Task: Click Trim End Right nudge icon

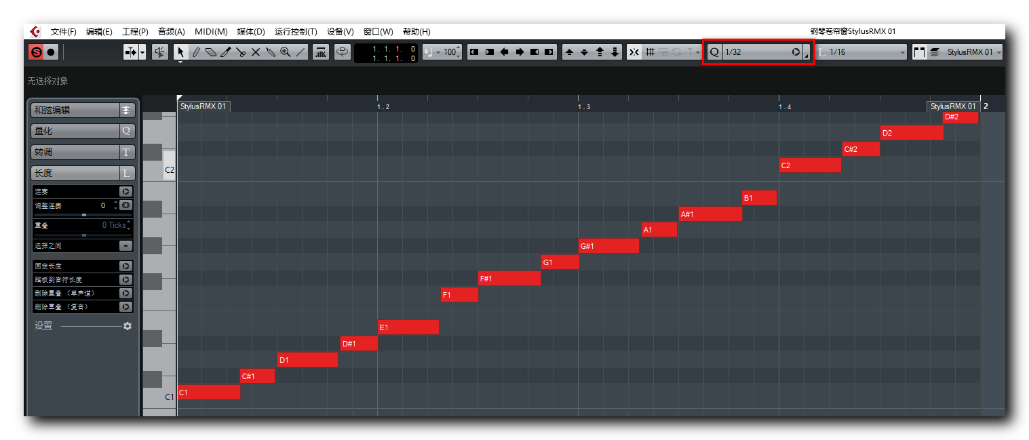Action: pos(549,52)
